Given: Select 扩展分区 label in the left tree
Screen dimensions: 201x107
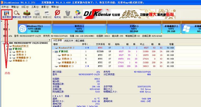Looking at the screenshot, I should point(17,49).
